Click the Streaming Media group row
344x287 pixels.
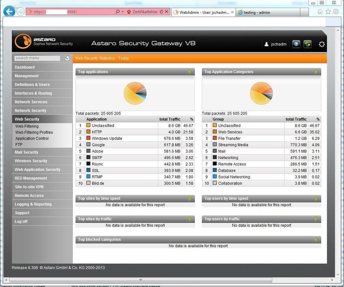click(261, 145)
